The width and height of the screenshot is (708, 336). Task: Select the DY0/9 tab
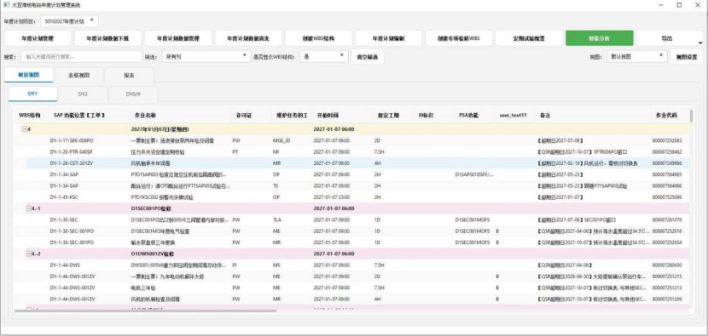coord(133,94)
